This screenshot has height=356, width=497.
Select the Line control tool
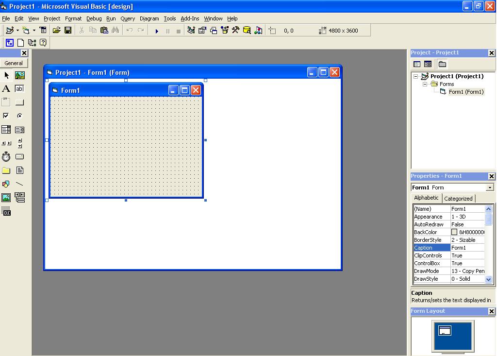(19, 184)
